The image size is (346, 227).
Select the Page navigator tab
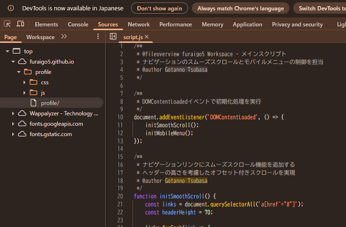(10, 37)
